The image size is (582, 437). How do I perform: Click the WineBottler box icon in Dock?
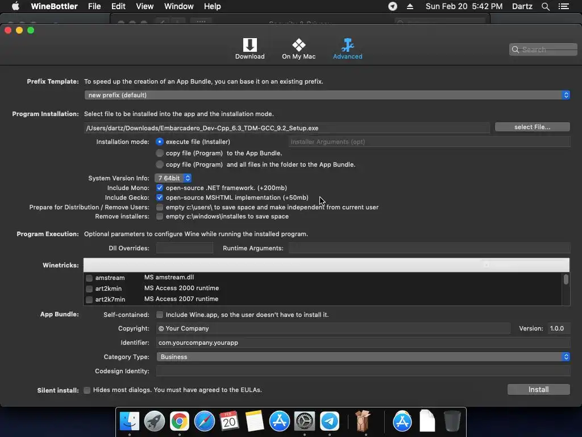pos(363,421)
